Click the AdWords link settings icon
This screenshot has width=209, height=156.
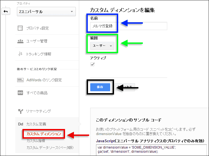tap(20, 80)
